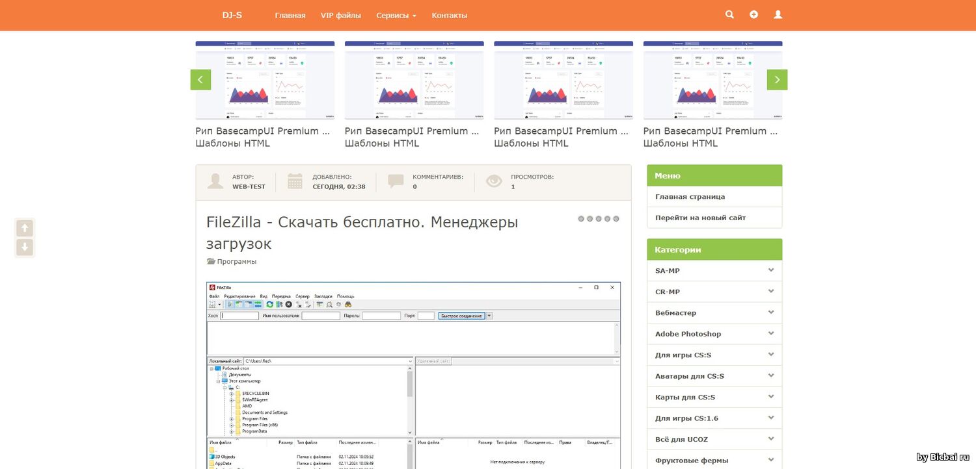Click the Refresh icon in FileZilla toolbar
This screenshot has width=976, height=469.
(269, 304)
